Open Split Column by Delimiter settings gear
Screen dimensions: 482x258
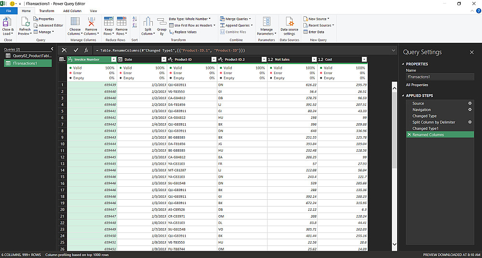point(469,122)
